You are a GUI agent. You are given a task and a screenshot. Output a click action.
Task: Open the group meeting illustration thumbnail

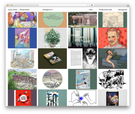22,20
